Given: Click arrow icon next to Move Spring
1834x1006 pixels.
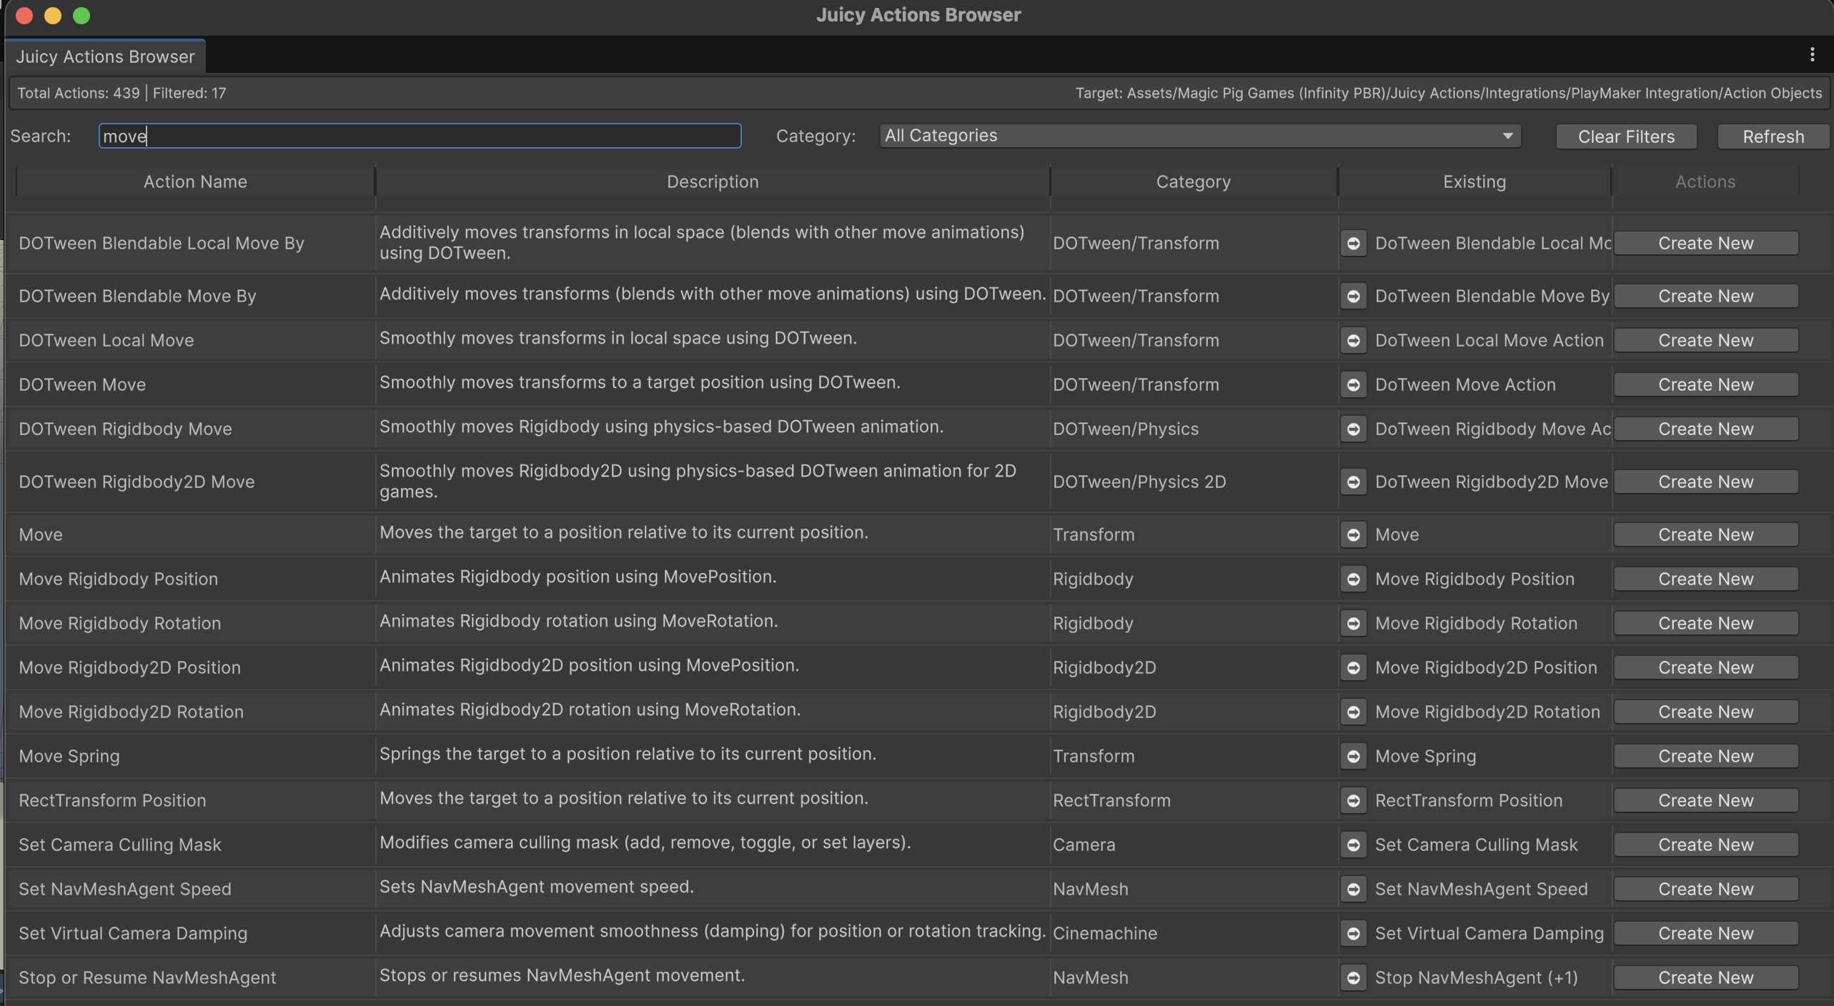Looking at the screenshot, I should point(1353,757).
